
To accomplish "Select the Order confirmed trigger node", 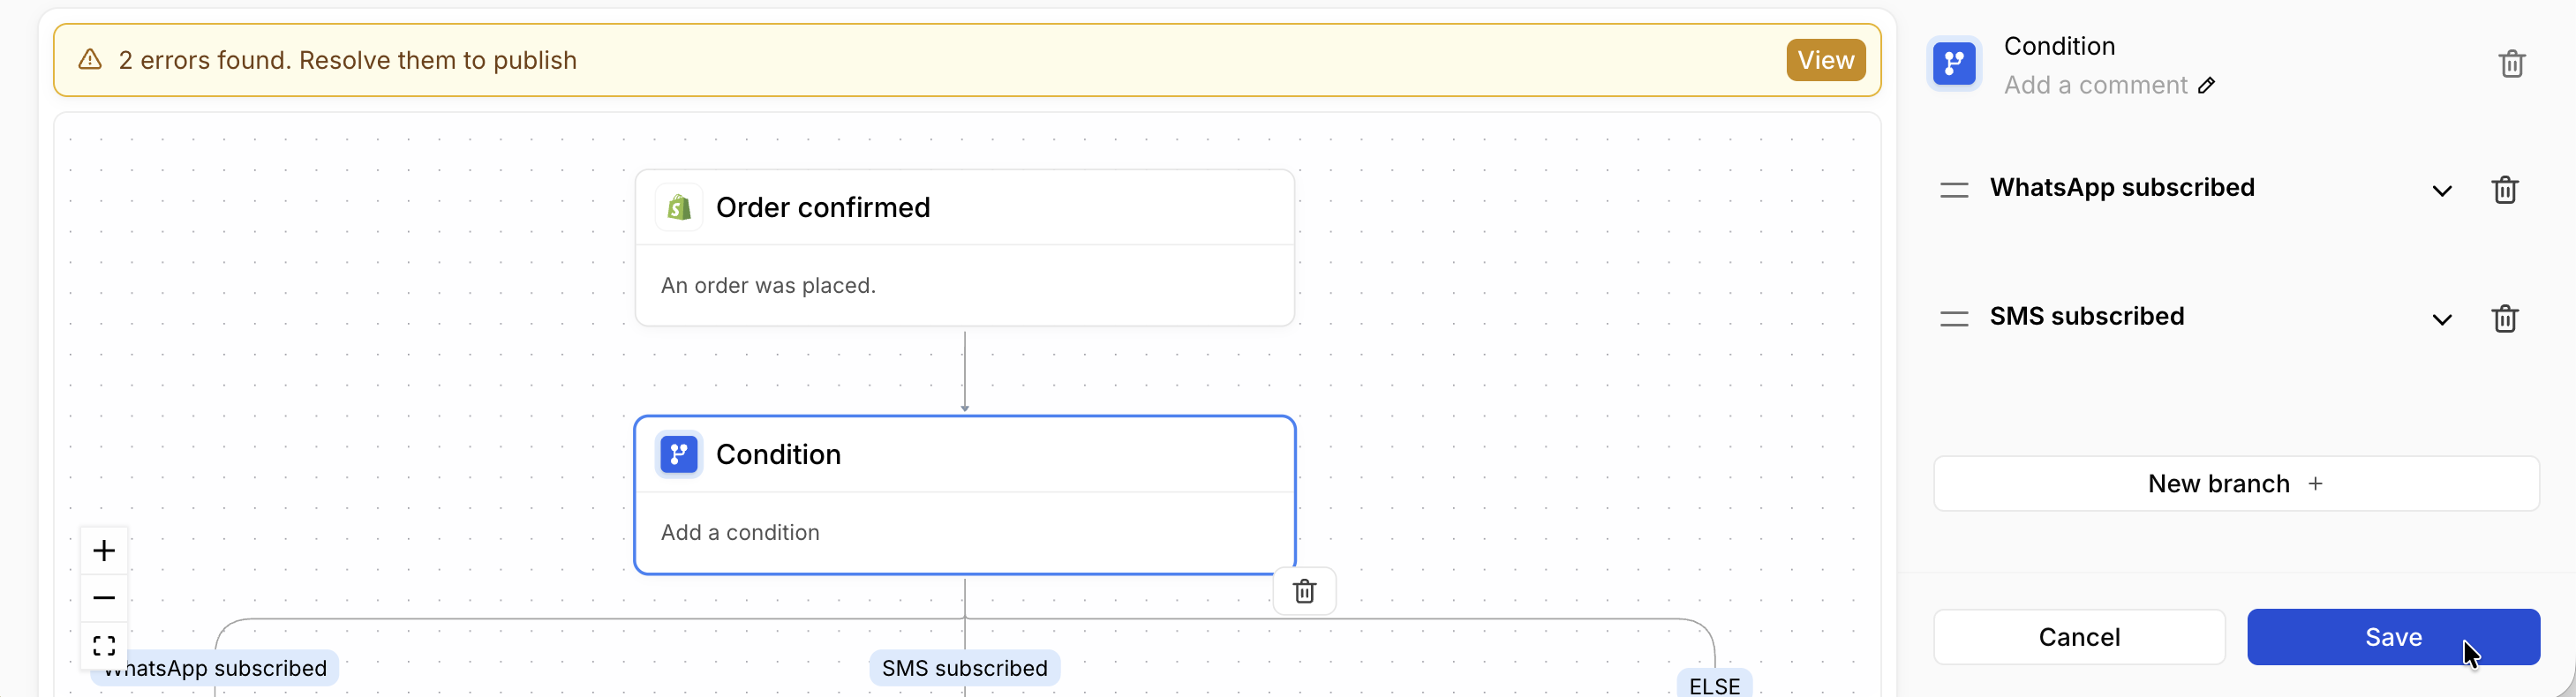I will click(964, 247).
